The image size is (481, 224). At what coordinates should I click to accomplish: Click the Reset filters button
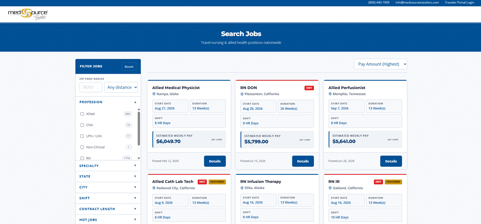coord(129,66)
